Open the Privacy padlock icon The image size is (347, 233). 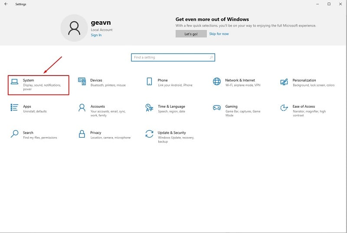(x=82, y=134)
